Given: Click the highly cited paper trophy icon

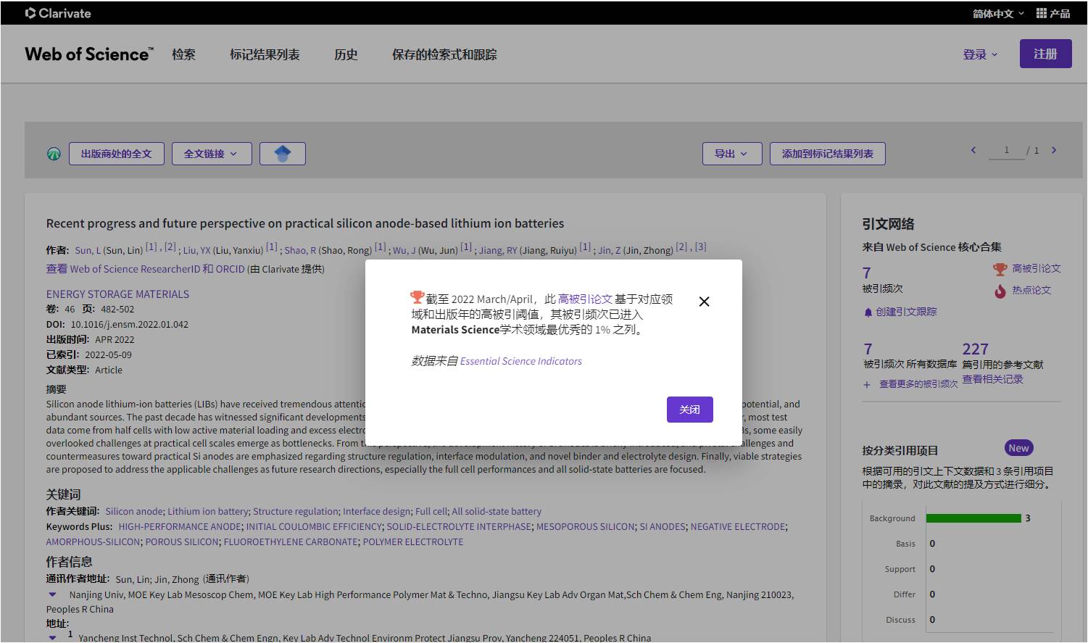Looking at the screenshot, I should point(1000,269).
